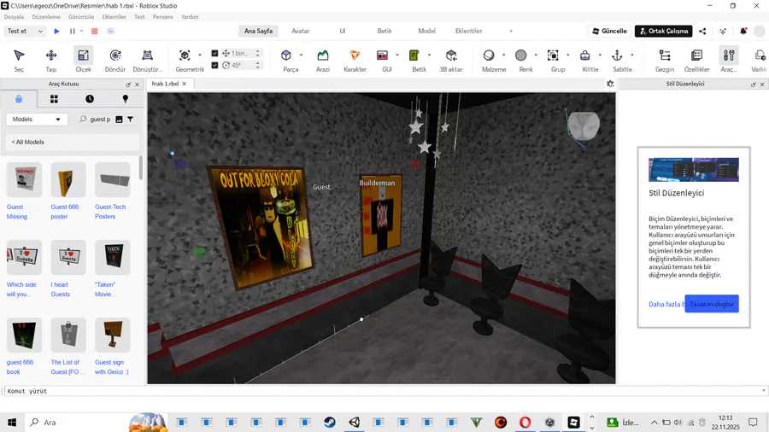Image resolution: width=769 pixels, height=432 pixels.
Task: Open the toolbox creations lightbulb tab
Action: [x=125, y=99]
